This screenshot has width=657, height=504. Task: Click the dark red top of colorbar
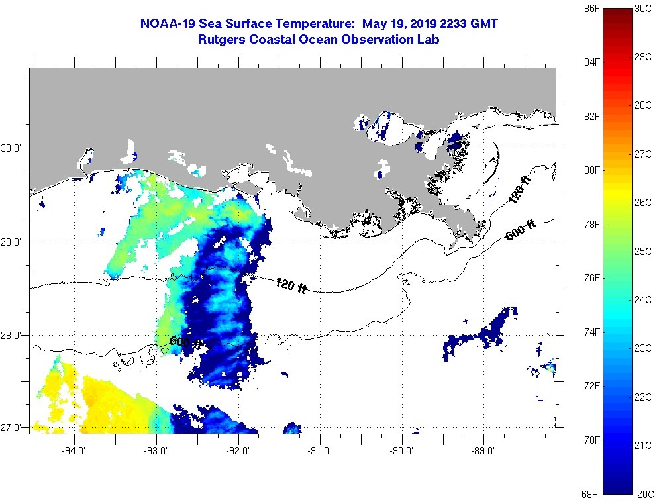618,15
